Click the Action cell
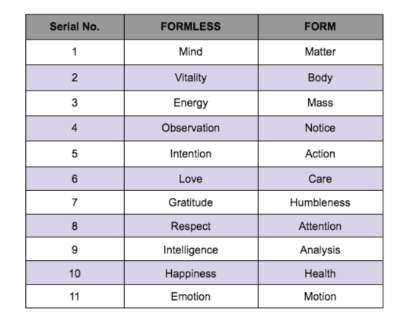This screenshot has width=407, height=331. point(320,154)
